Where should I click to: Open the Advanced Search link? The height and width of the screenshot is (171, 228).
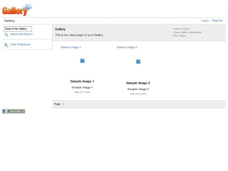click(x=21, y=34)
